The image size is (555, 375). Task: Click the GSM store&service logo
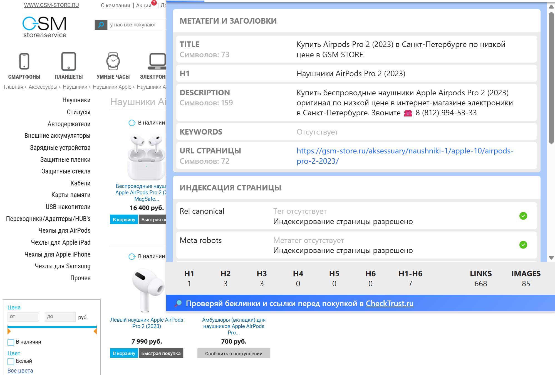click(44, 27)
